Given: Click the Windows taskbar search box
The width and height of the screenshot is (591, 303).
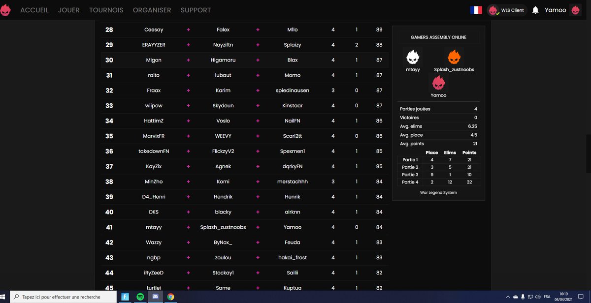Looking at the screenshot, I should (63, 297).
